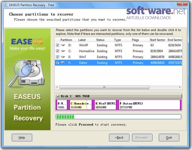Click the drive icon in D: row

point(63,45)
